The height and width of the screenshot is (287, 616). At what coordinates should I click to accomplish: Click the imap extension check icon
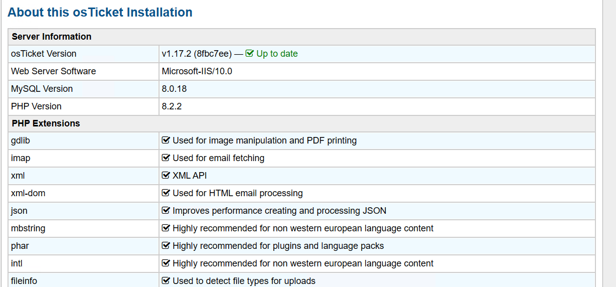point(166,158)
